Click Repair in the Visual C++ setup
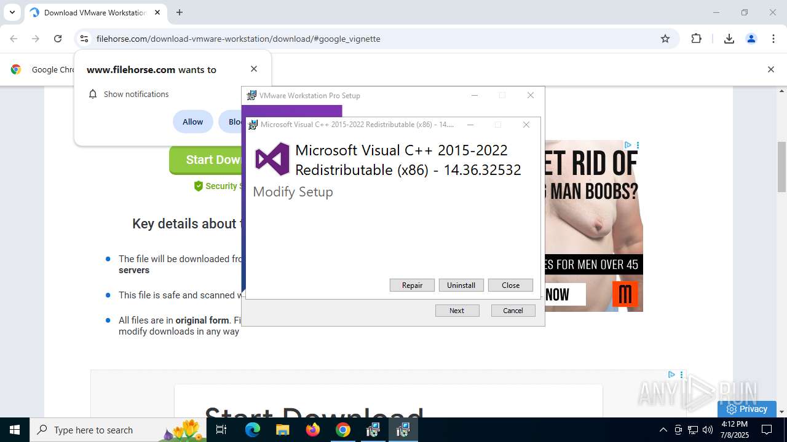Viewport: 787px width, 442px height. coord(412,285)
